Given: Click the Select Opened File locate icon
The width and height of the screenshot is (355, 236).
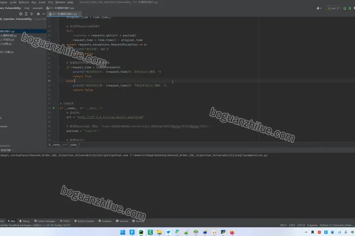Looking at the screenshot, I should pos(21,14).
